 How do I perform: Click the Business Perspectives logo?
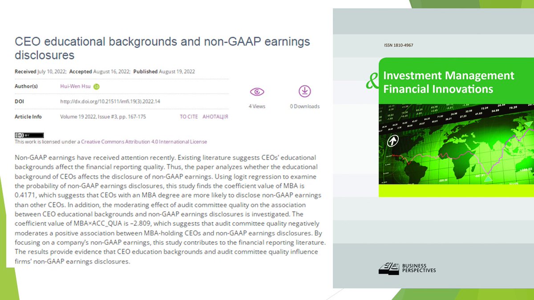tap(407, 268)
